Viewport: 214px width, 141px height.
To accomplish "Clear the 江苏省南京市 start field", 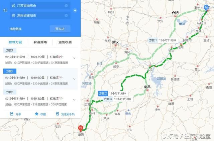I will [66, 6].
